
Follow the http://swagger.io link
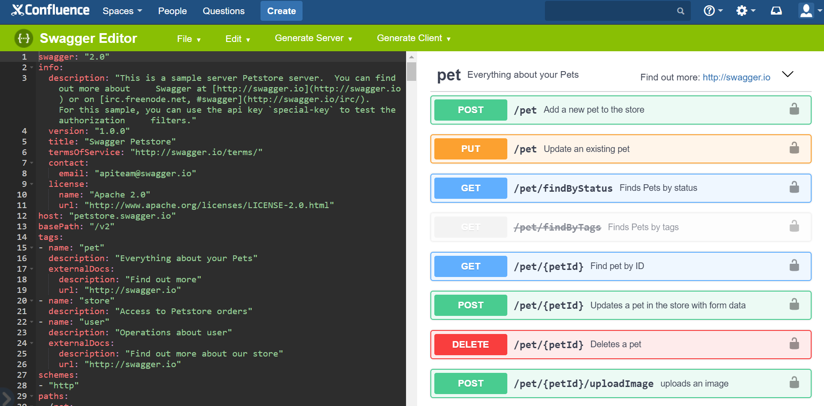click(736, 77)
